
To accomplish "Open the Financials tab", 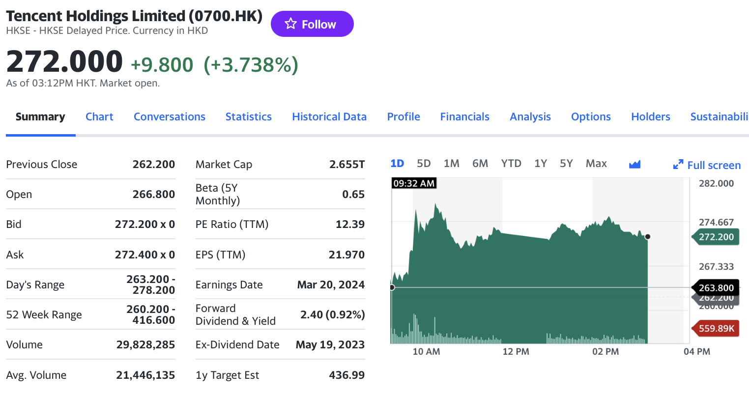I will click(464, 117).
